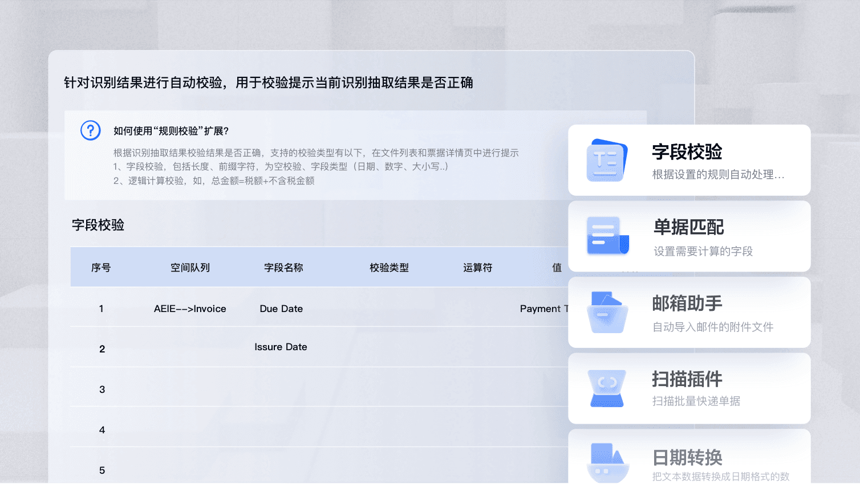Click the Payment value cell in row 1

544,309
